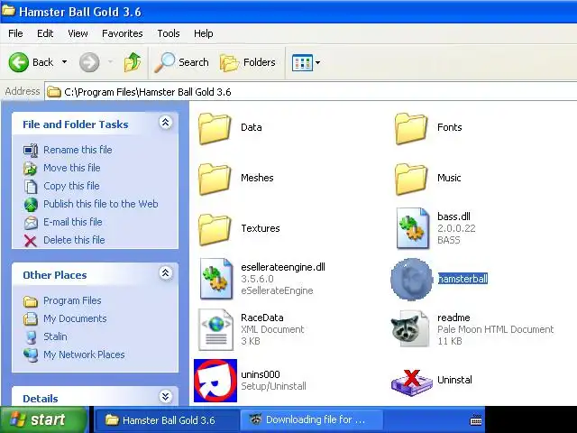Select the Textures folder icon
The width and height of the screenshot is (577, 433).
click(x=215, y=229)
